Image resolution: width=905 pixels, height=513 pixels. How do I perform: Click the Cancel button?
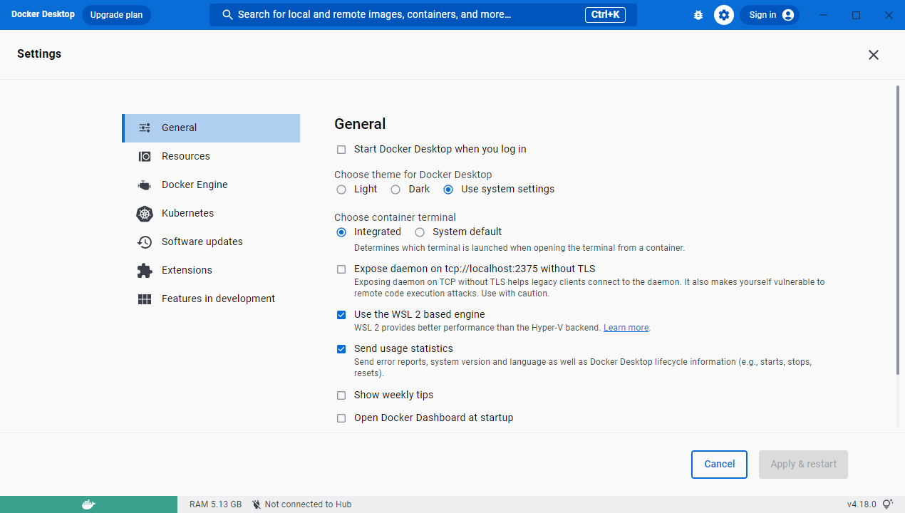point(719,464)
